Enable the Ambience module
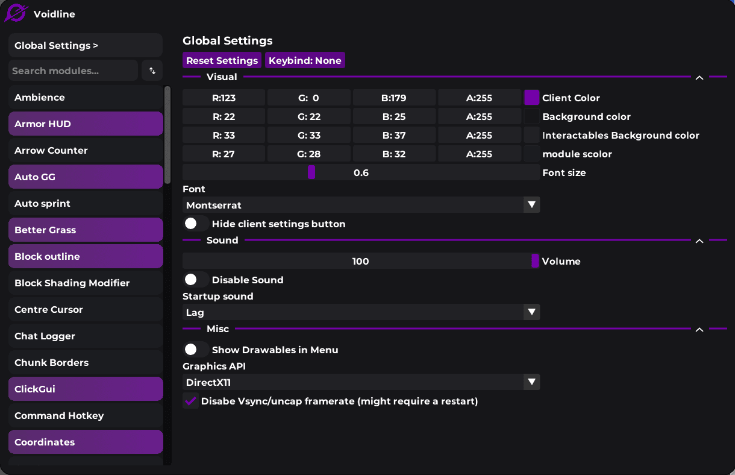 86,97
